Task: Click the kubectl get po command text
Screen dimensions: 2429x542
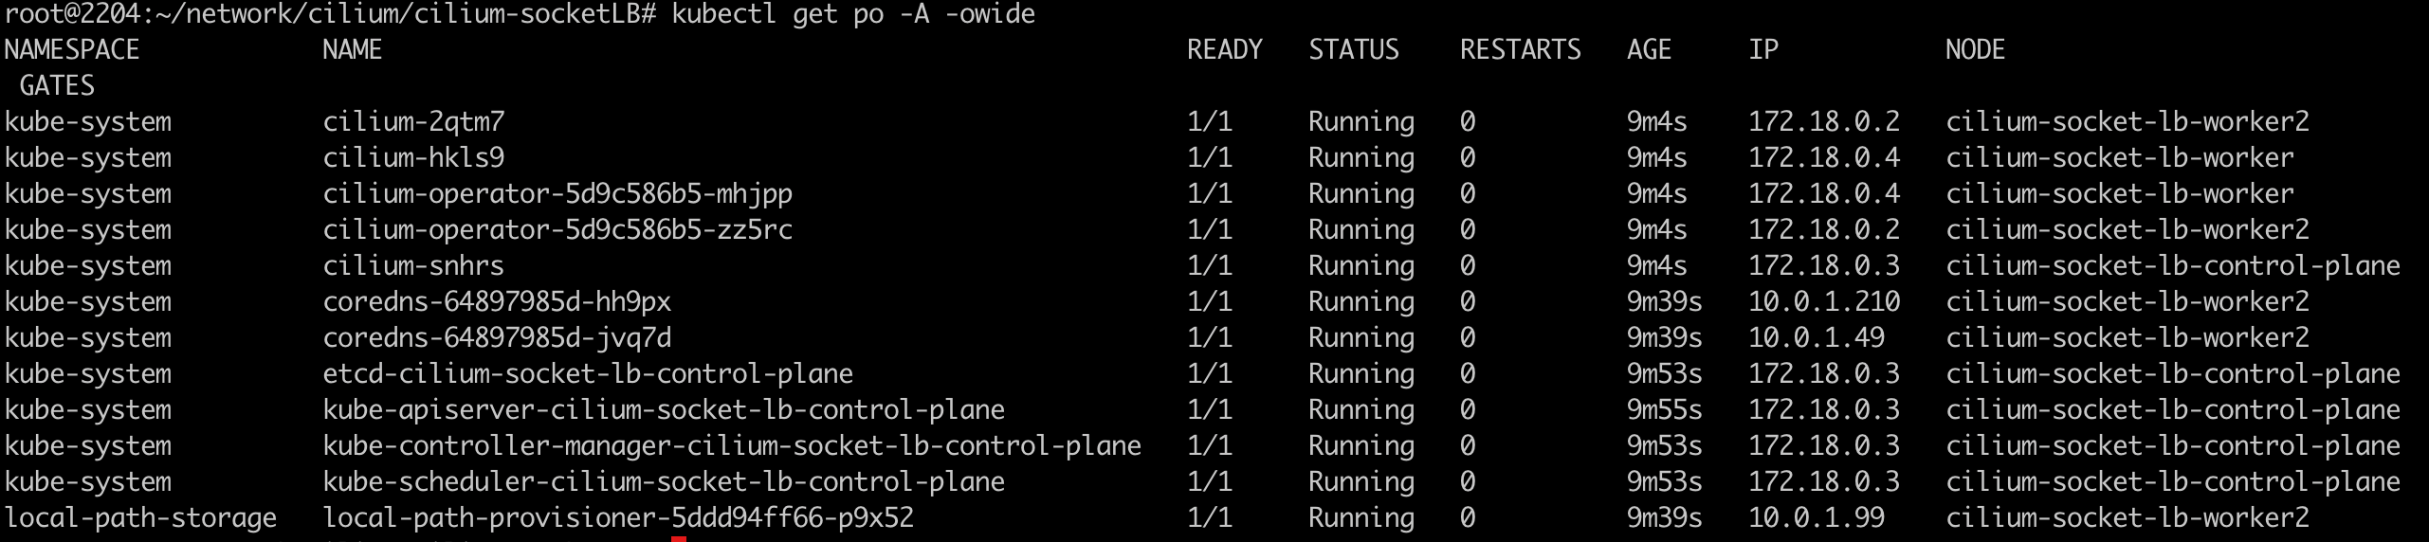Action: point(853,14)
